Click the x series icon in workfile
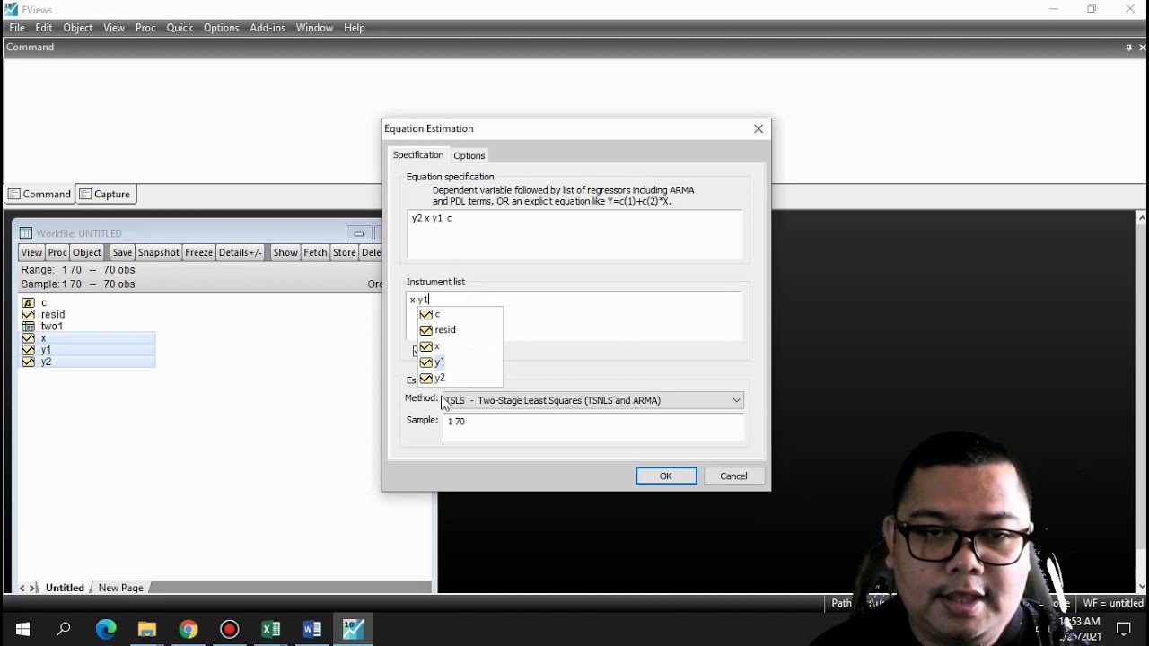Image resolution: width=1149 pixels, height=646 pixels. point(28,338)
